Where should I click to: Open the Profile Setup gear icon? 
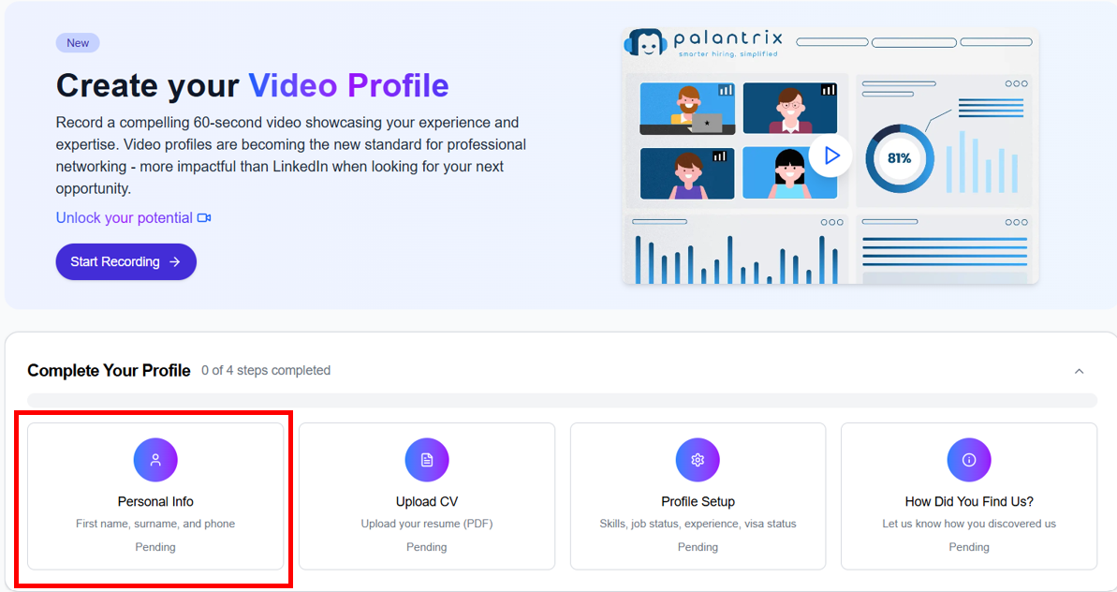(697, 460)
